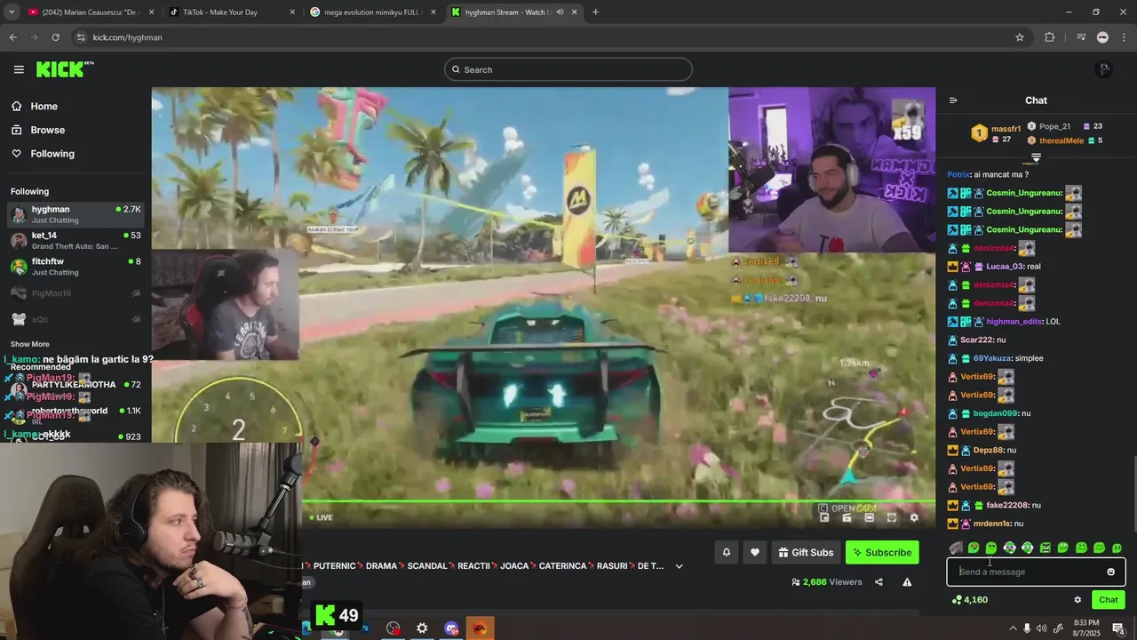This screenshot has width=1137, height=640.
Task: Collapse the chat panel arrow icon
Action: (x=953, y=100)
